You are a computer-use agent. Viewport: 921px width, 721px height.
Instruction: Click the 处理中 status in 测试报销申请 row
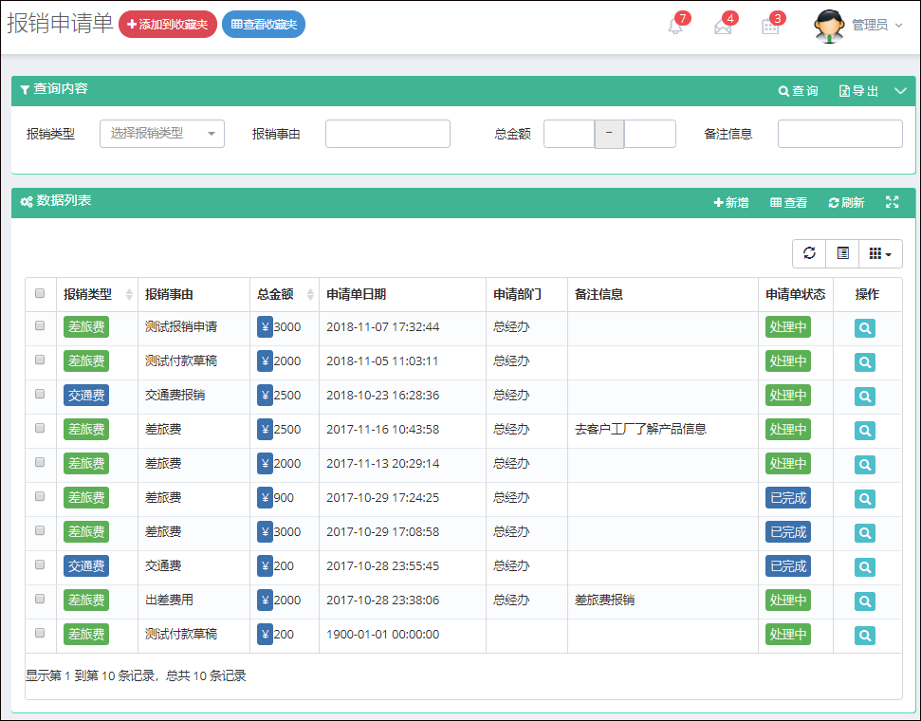[x=788, y=327]
